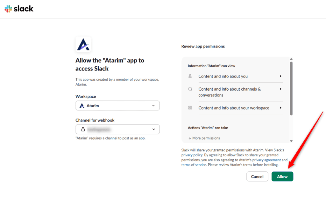
Task: Expand 'Content and info about your workspace'
Action: [x=240, y=108]
